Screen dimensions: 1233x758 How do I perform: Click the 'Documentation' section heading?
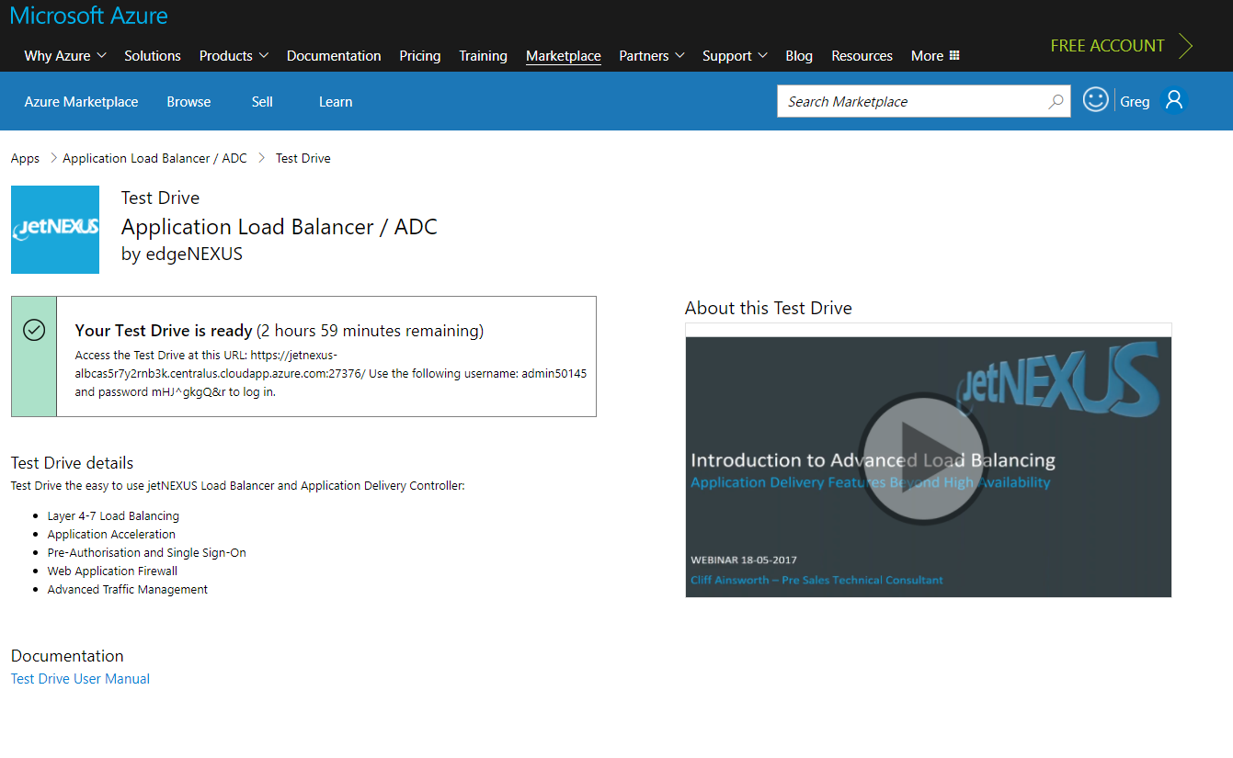point(67,656)
